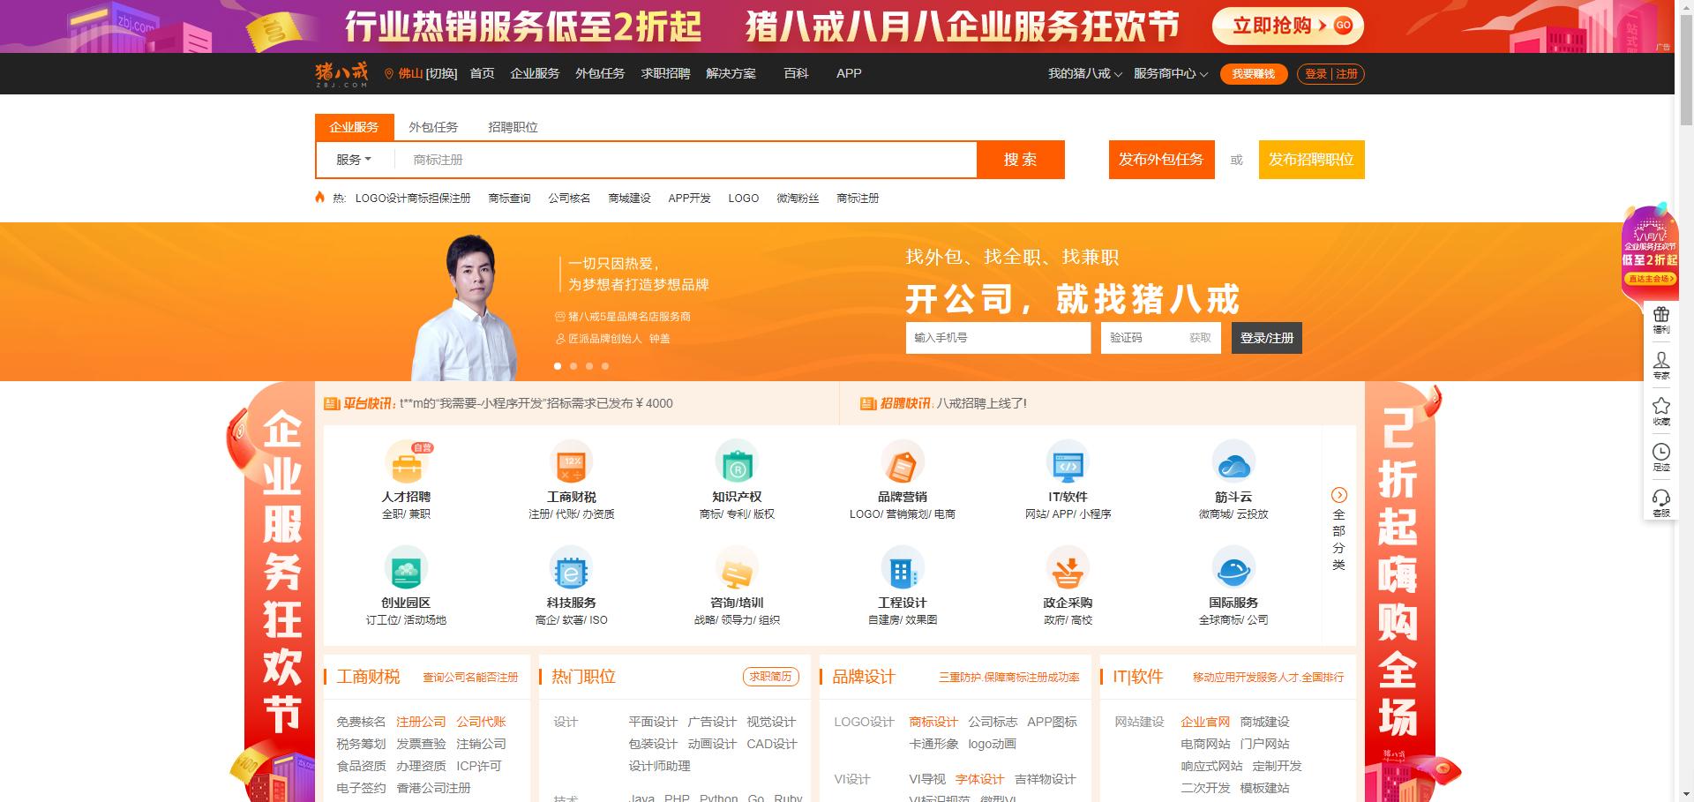Click the 登录 link in header

coord(1315,74)
